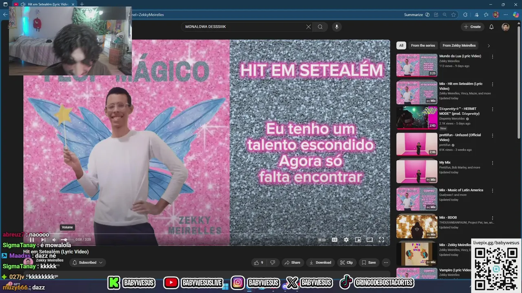Open the Mix - BDOB playlist thumbnail
Screen dimensions: 522x293
[417, 227]
